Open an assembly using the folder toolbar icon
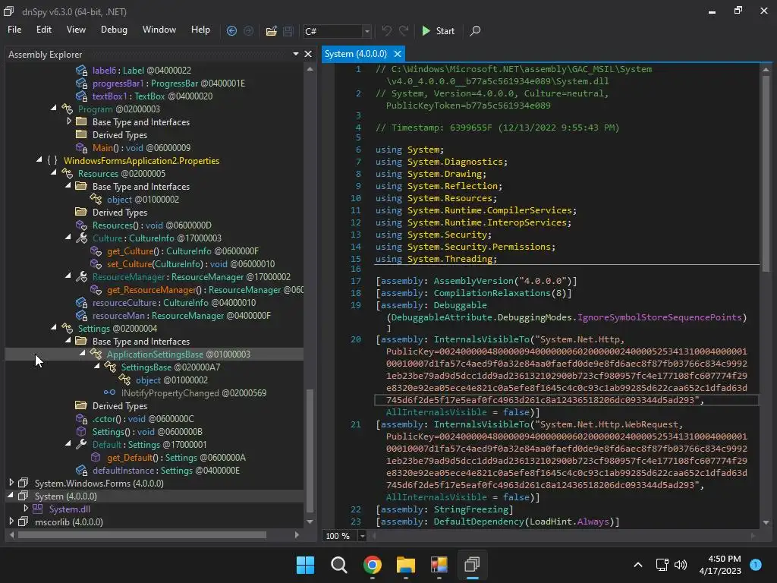 (x=271, y=30)
